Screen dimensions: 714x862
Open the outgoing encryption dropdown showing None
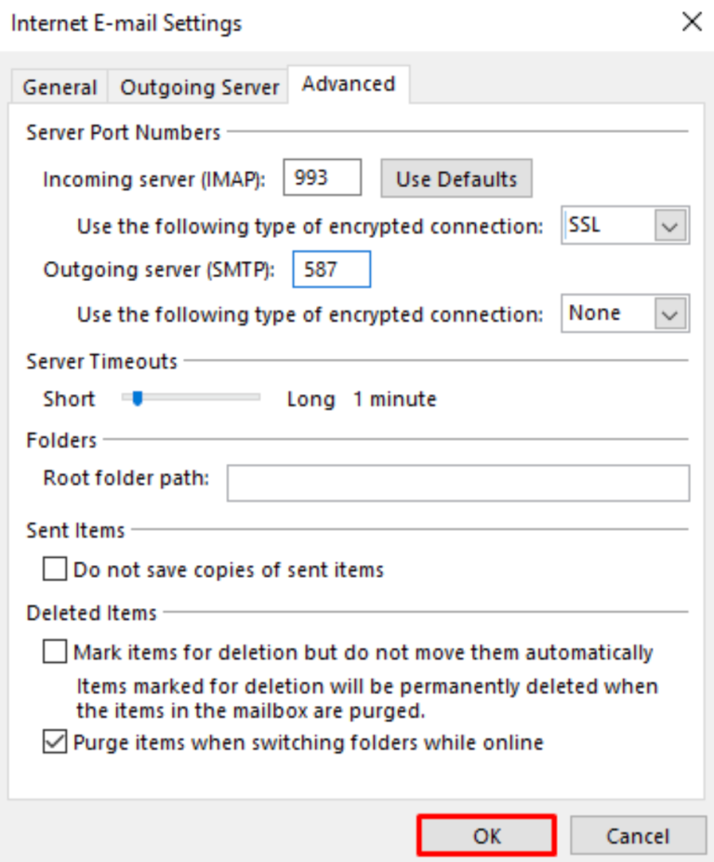pyautogui.click(x=624, y=313)
